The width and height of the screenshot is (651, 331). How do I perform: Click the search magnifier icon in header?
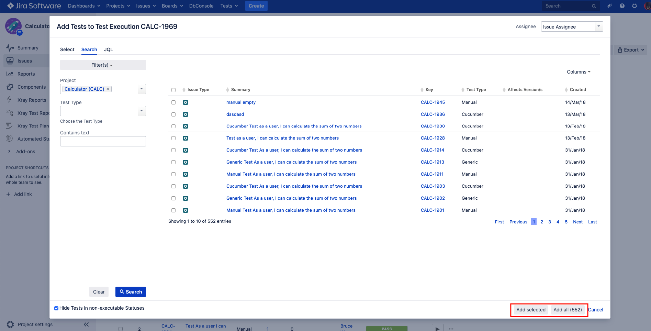pyautogui.click(x=594, y=6)
